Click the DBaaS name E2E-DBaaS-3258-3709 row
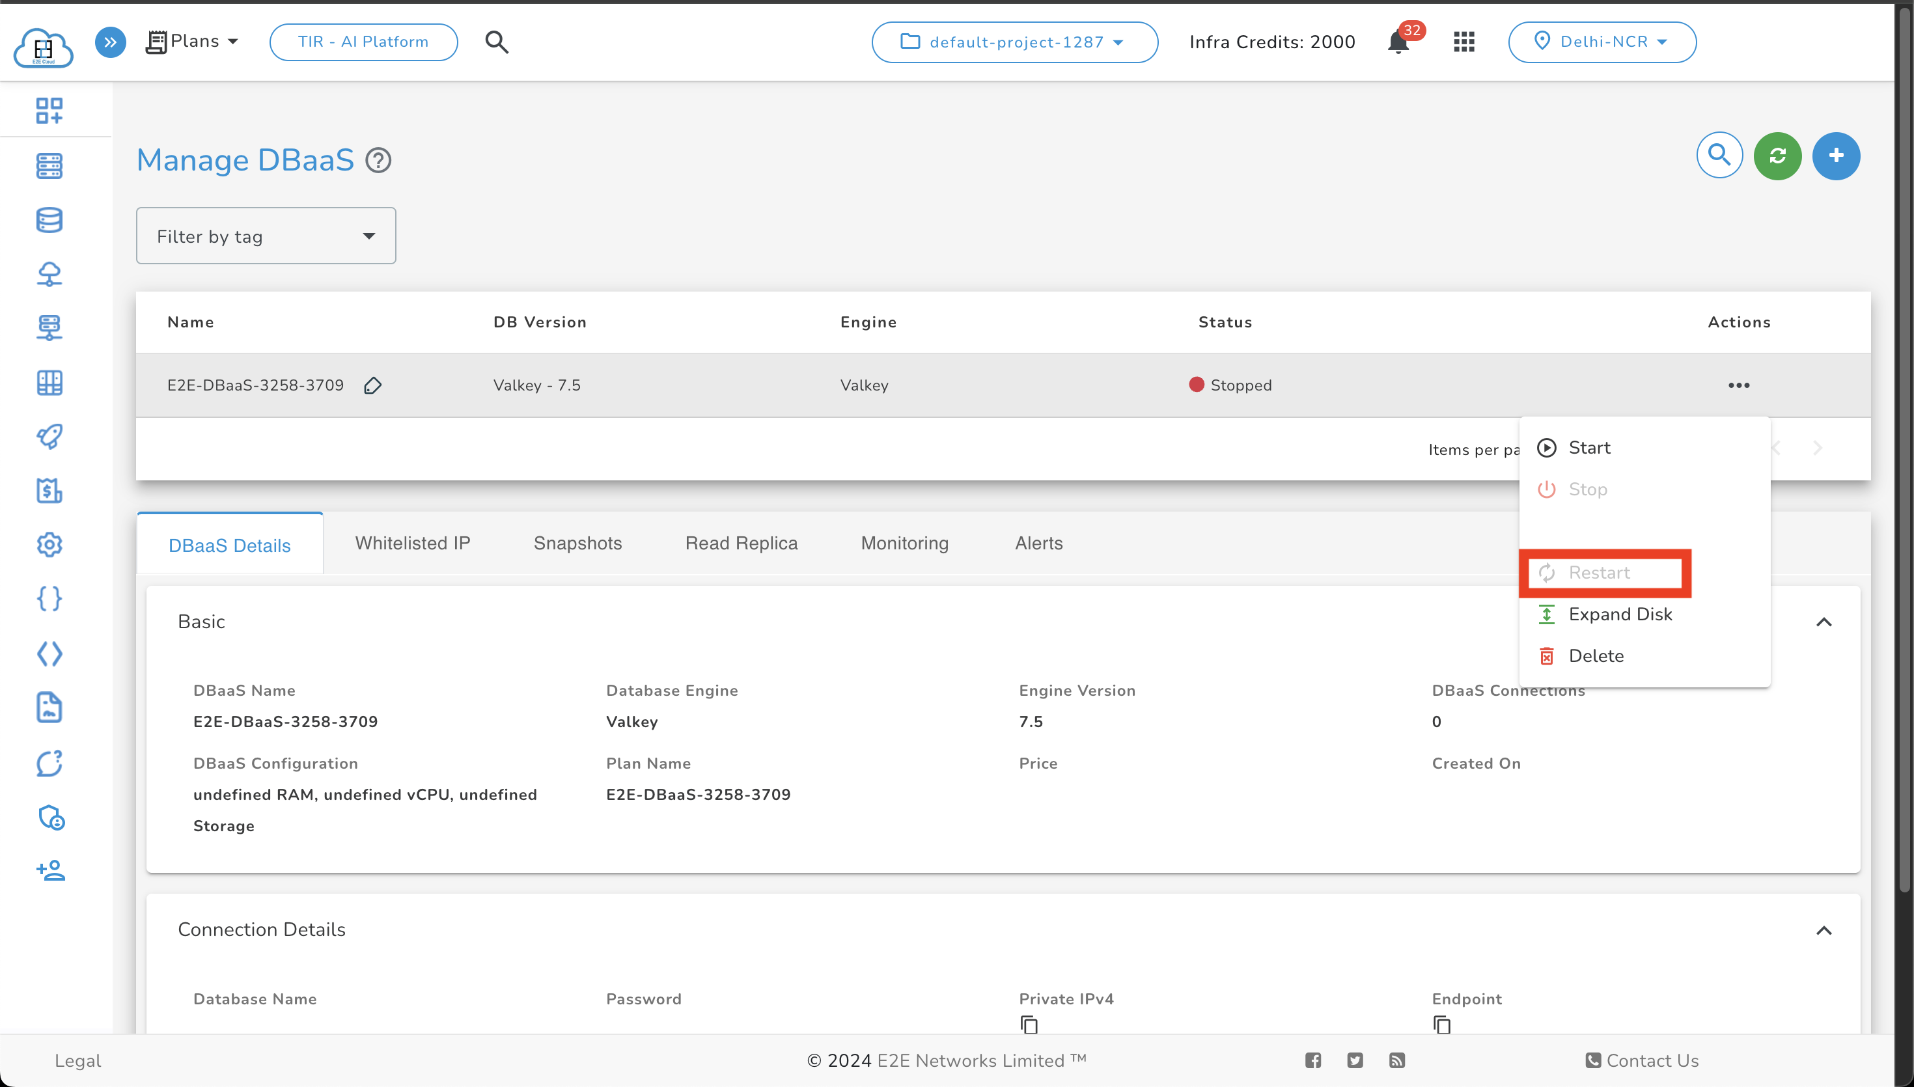This screenshot has height=1087, width=1914. tap(257, 385)
